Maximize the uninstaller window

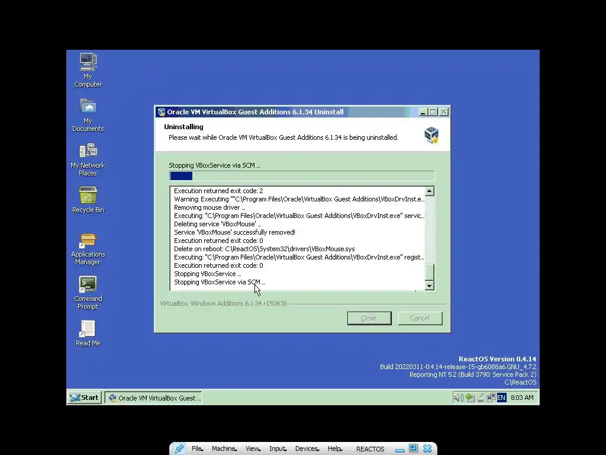[x=433, y=112]
